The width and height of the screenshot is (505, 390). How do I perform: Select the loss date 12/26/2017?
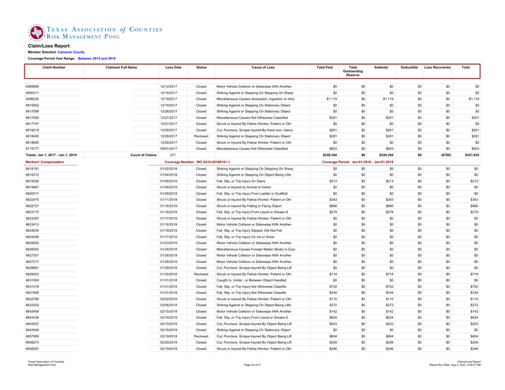click(x=168, y=111)
